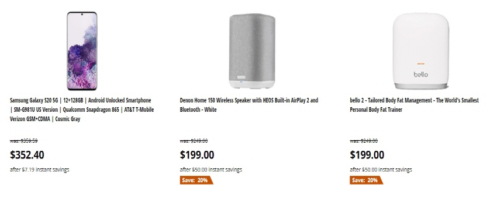The height and width of the screenshot is (212, 497).
Task: Click the $199.00 Denon speaker price
Action: (197, 155)
